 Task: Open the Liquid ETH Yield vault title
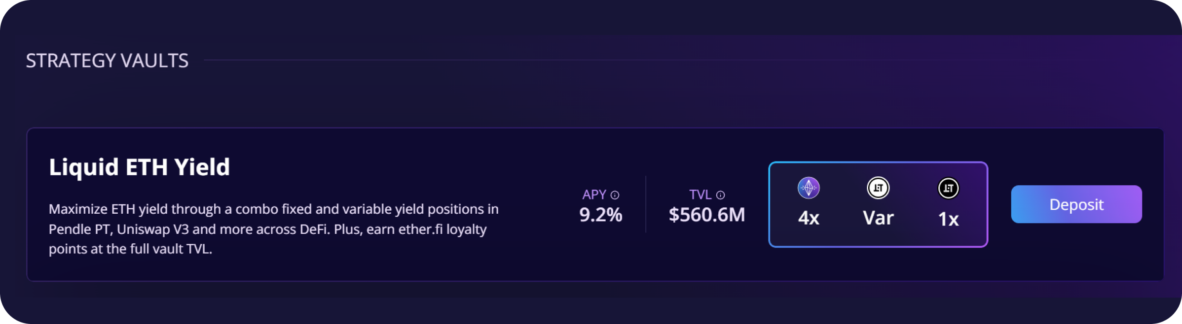[x=140, y=167]
